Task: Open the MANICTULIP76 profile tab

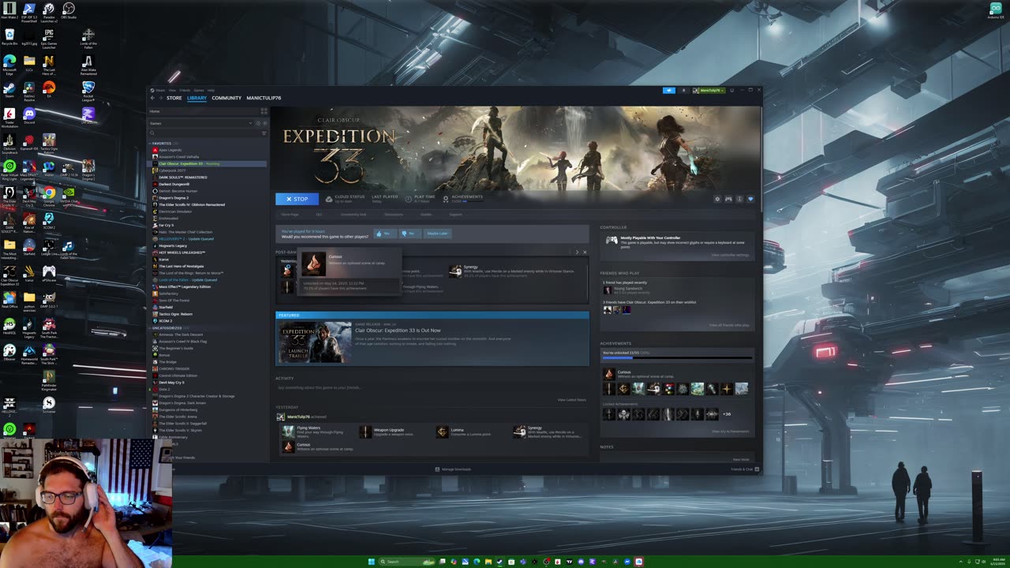Action: point(264,98)
